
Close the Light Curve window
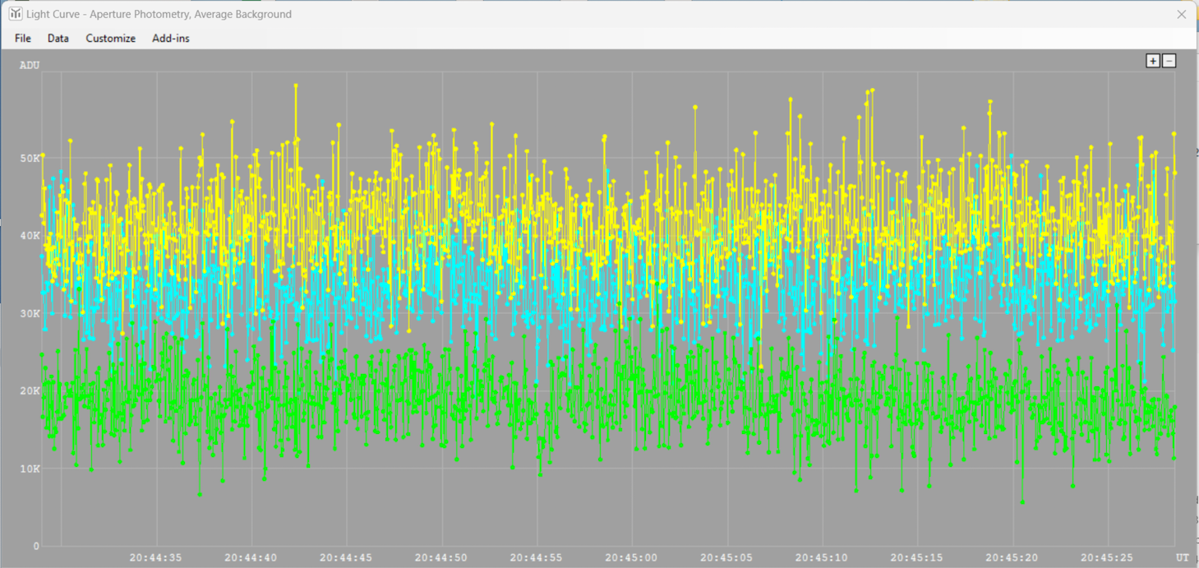tap(1181, 14)
